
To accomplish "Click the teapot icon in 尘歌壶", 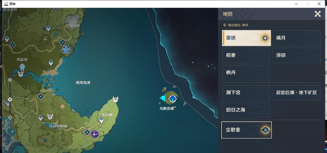I will [266, 130].
